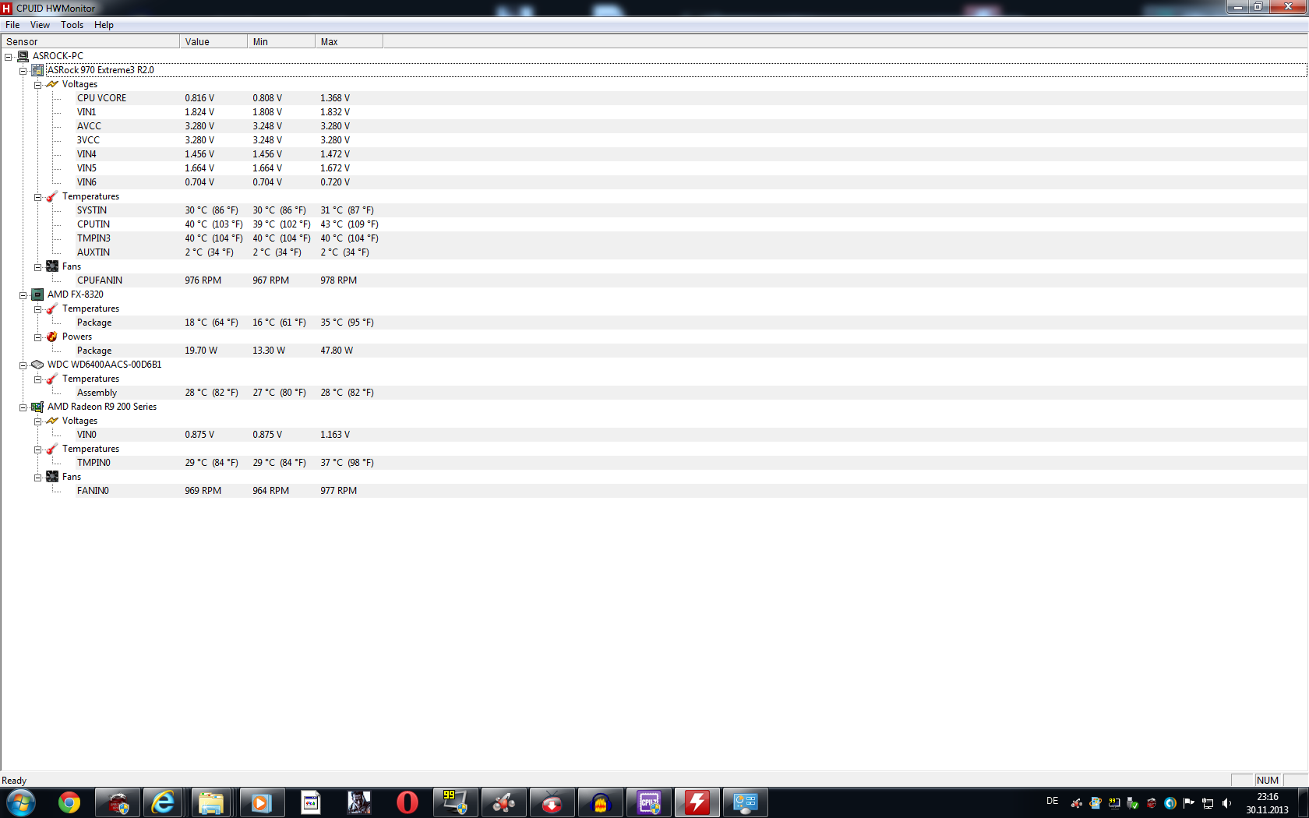Image resolution: width=1309 pixels, height=818 pixels.
Task: Open the Windows Start menu
Action: [21, 802]
